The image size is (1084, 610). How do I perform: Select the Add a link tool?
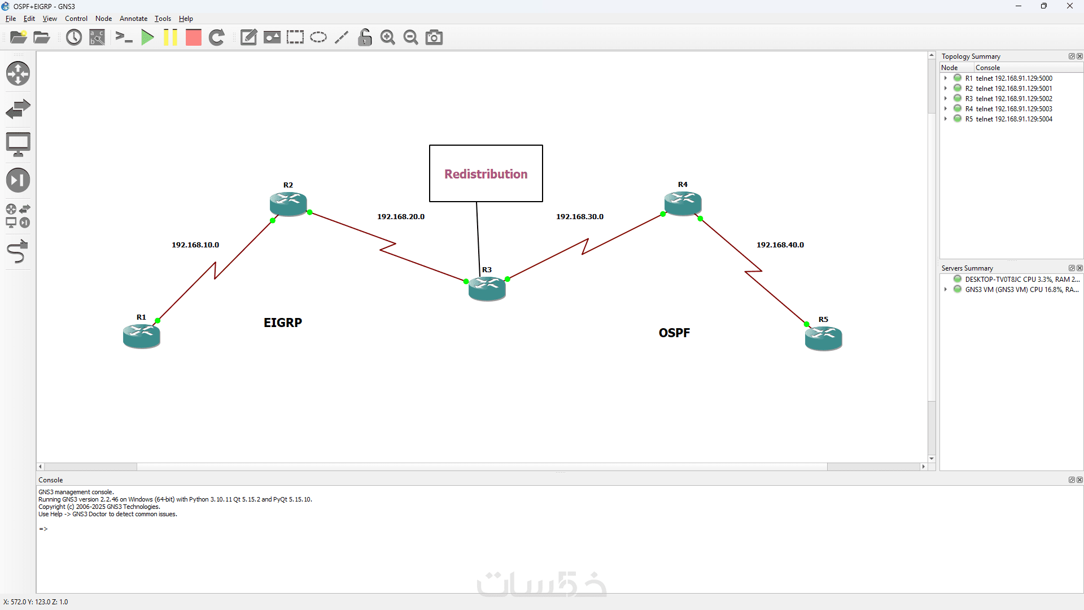coord(18,252)
